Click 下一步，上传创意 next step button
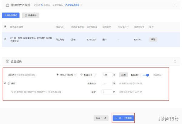 [123, 118]
